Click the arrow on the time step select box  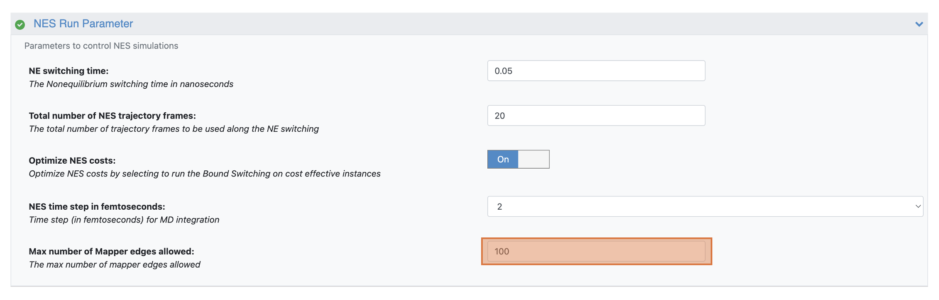pos(918,206)
